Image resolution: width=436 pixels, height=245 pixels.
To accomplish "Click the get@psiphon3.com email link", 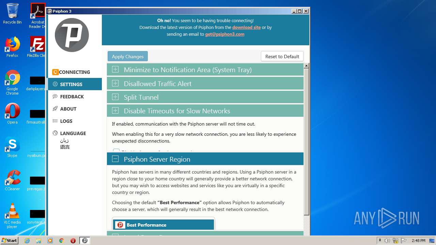I will click(x=224, y=34).
